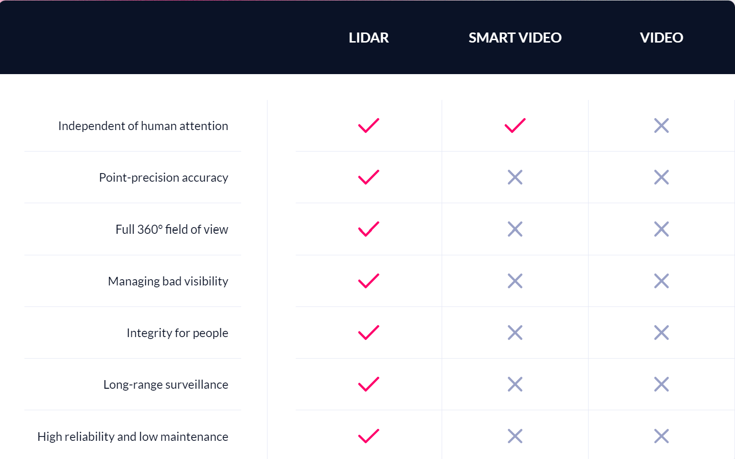Select the SMART VIDEO column header
This screenshot has width=735, height=459.
coord(515,38)
